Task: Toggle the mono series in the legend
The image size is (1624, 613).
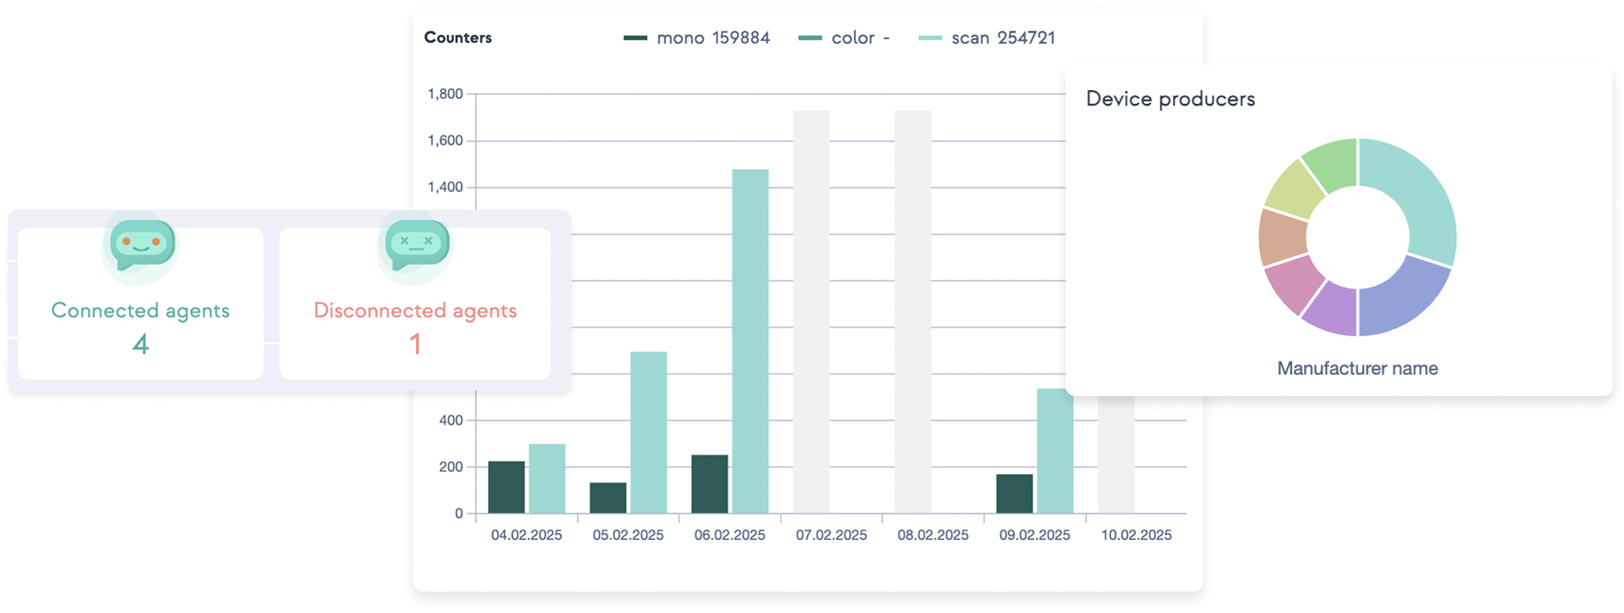Action: [696, 38]
